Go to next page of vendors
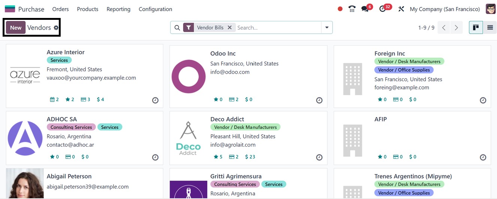The height and width of the screenshot is (199, 497). coord(456,28)
